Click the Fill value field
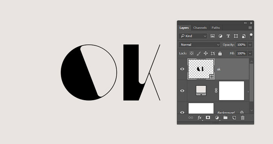Viewport: 273px width, 144px height. click(241, 53)
